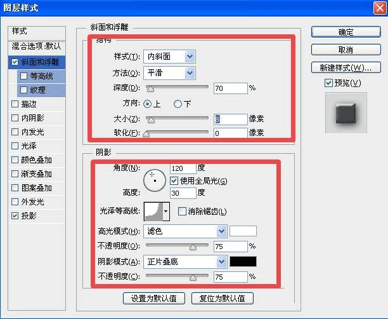Click the highlight 不透明度(O) slider handle
This screenshot has width=388, height=319.
tap(193, 247)
